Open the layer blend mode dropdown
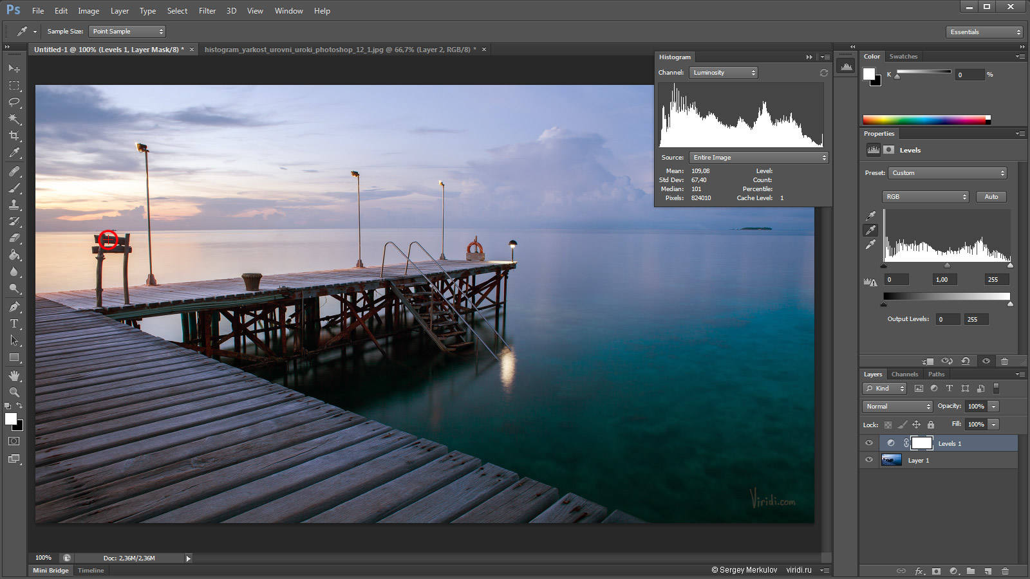The height and width of the screenshot is (579, 1030). [x=897, y=407]
